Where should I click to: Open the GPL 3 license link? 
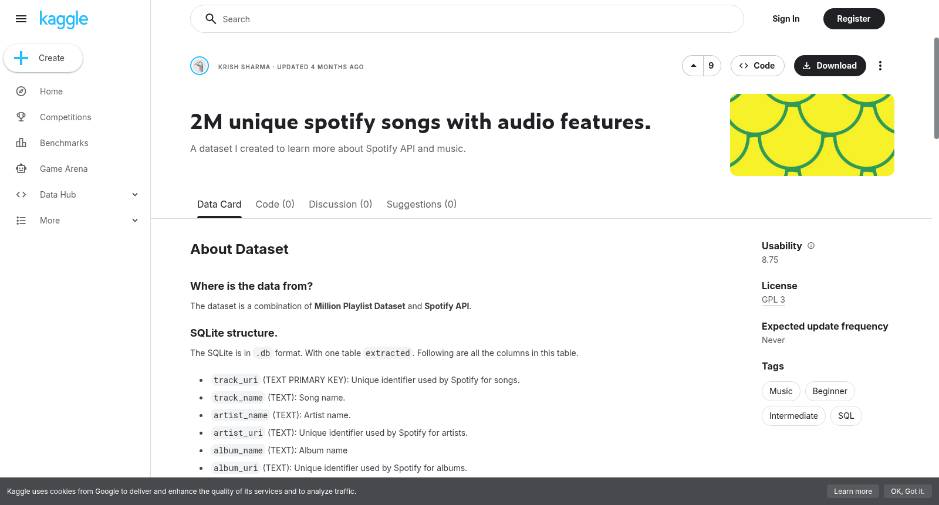click(773, 300)
